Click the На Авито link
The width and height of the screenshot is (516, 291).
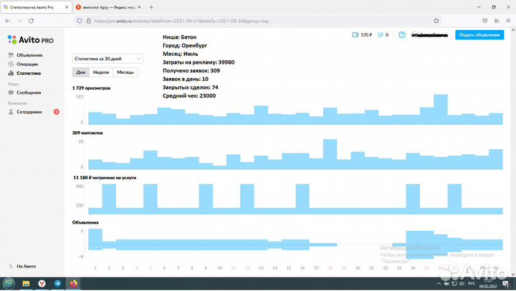pos(27,265)
